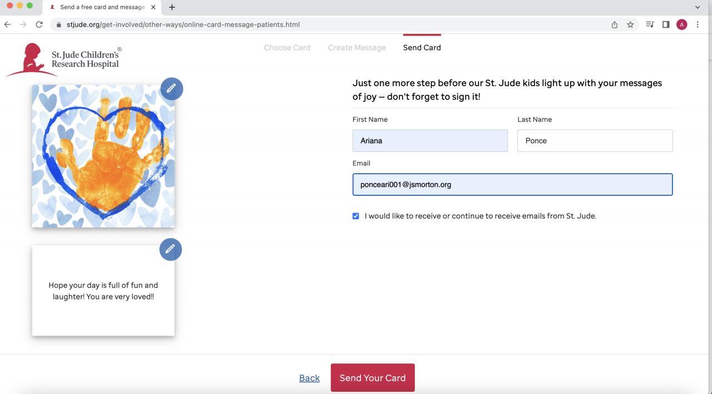Image resolution: width=712 pixels, height=394 pixels.
Task: Click the First Name field
Action: 430,141
